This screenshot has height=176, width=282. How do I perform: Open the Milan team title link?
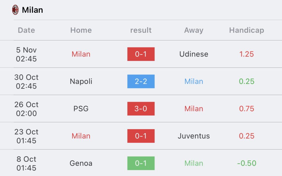pos(32,10)
